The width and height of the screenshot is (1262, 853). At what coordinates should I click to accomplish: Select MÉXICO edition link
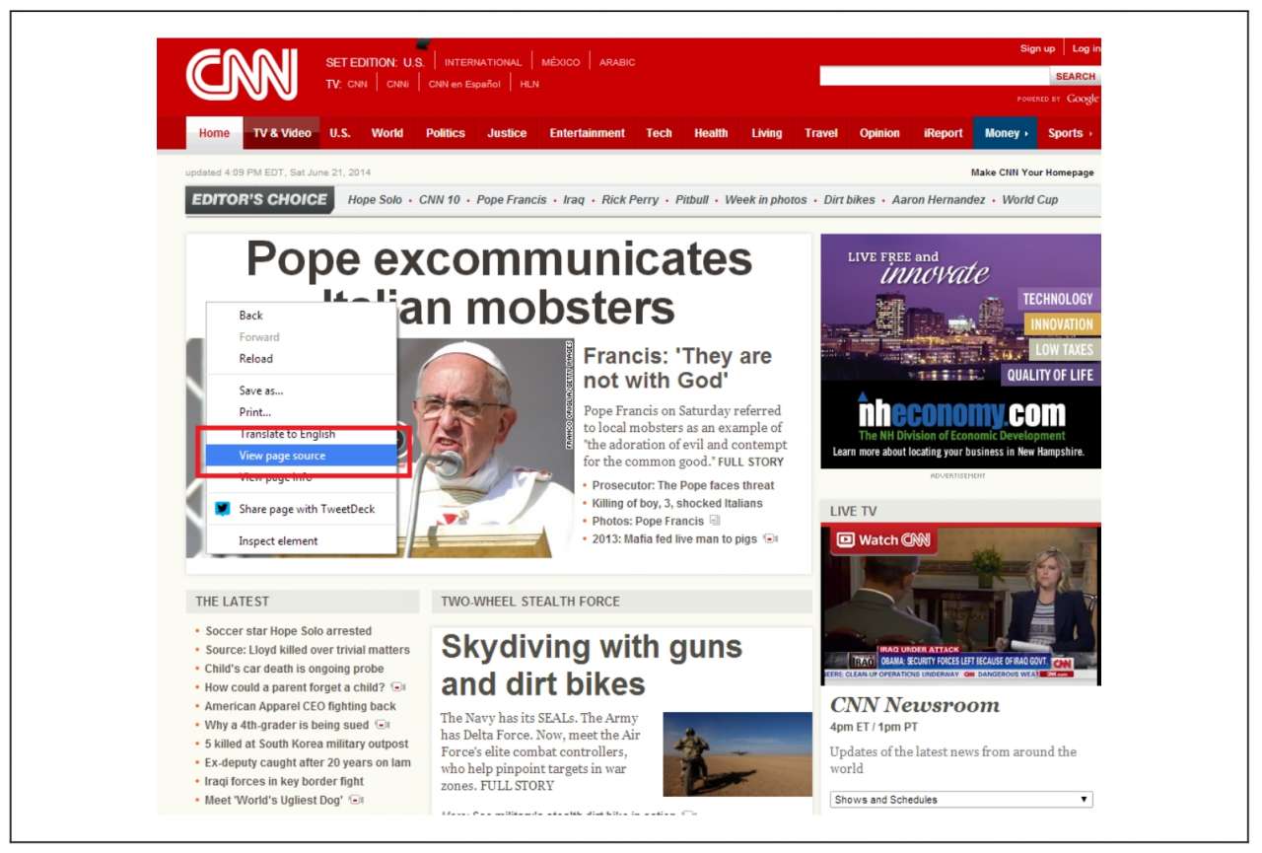point(561,62)
